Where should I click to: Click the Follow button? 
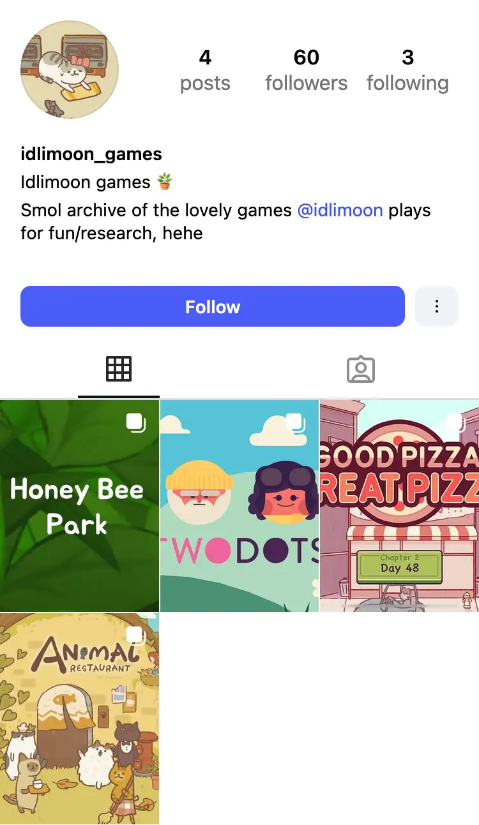pyautogui.click(x=213, y=306)
